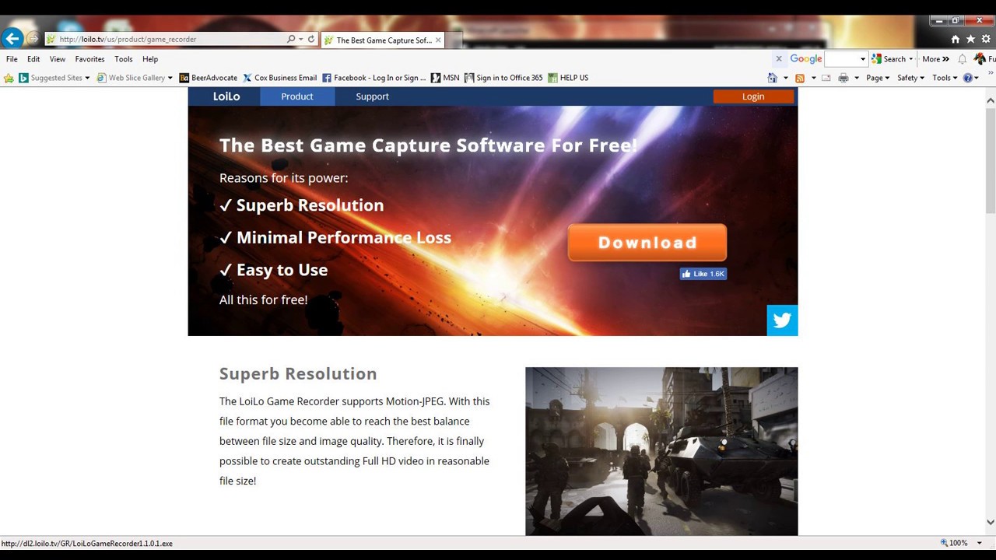Expand the Print options dropdown arrow
Viewport: 996px width, 560px height.
(856, 78)
